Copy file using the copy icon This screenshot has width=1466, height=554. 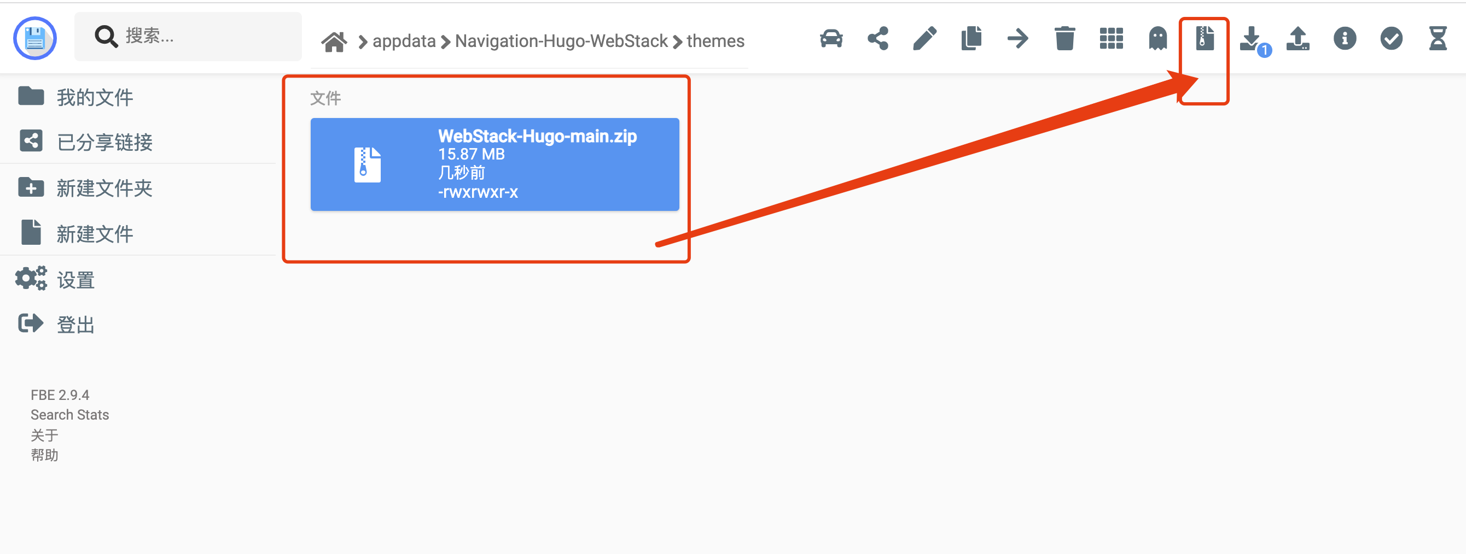971,39
